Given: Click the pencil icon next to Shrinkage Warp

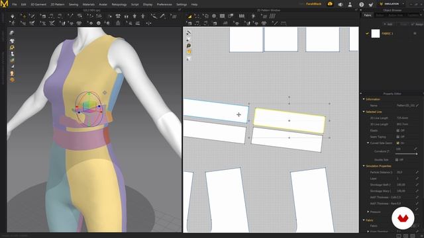Looking at the screenshot, I should [x=417, y=191].
